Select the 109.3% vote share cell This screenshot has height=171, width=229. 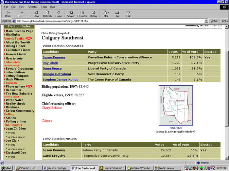click(x=192, y=57)
